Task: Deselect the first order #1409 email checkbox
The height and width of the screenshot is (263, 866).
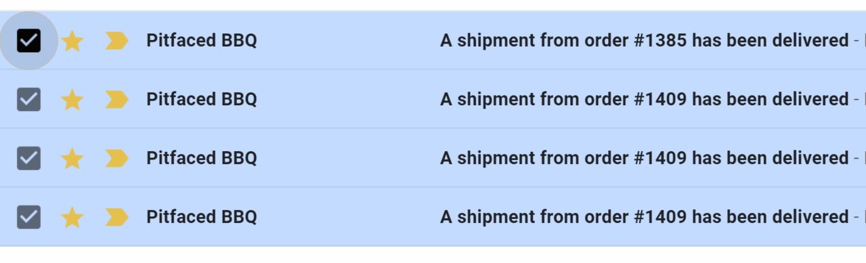Action: pyautogui.click(x=28, y=100)
